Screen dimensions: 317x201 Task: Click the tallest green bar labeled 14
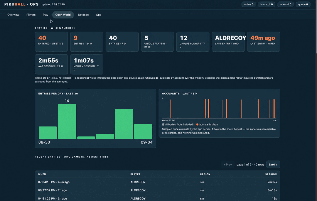67,121
